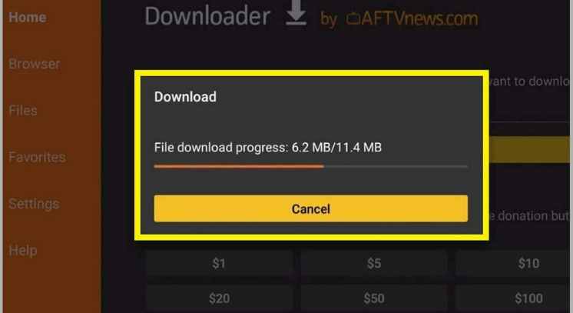Open the Help section
Image resolution: width=573 pixels, height=313 pixels.
(x=23, y=251)
